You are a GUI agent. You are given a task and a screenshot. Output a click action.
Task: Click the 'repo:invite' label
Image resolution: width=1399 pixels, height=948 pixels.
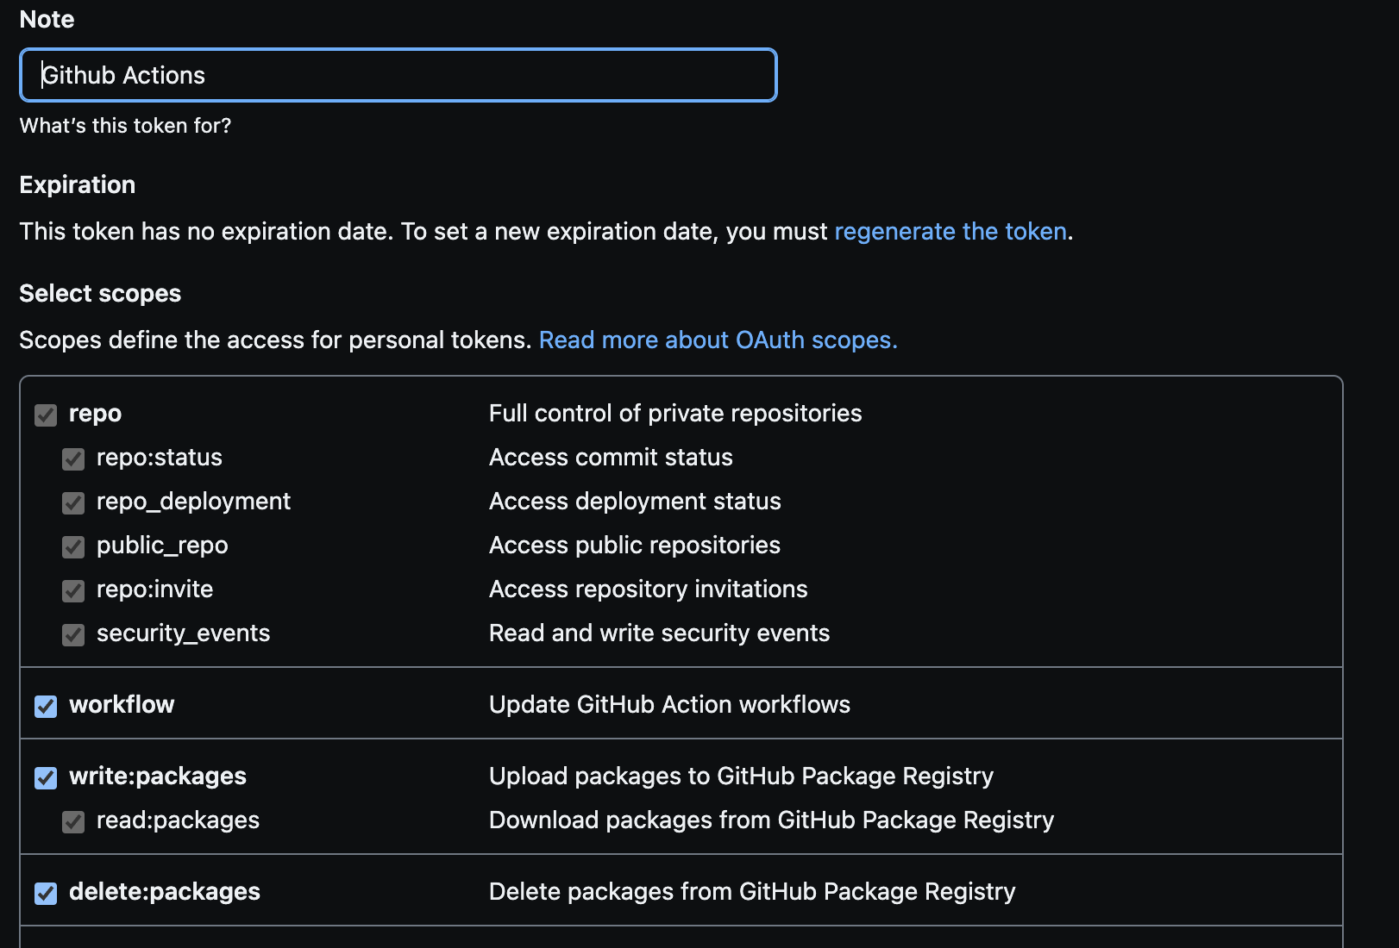point(154,589)
